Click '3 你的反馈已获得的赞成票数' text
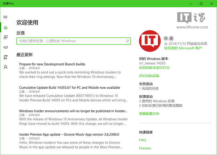The height and width of the screenshot is (155, 217). point(161,106)
